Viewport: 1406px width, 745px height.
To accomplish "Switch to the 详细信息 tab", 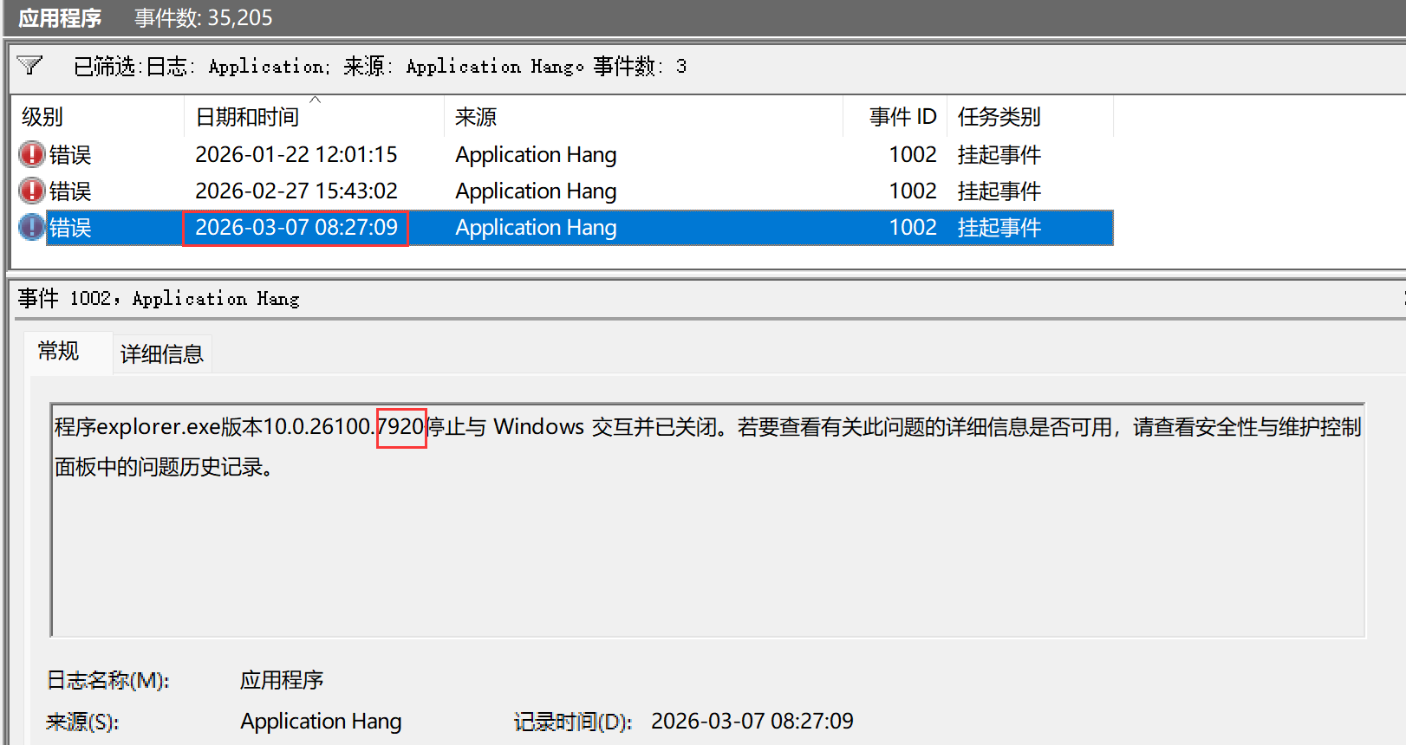I will [x=161, y=353].
